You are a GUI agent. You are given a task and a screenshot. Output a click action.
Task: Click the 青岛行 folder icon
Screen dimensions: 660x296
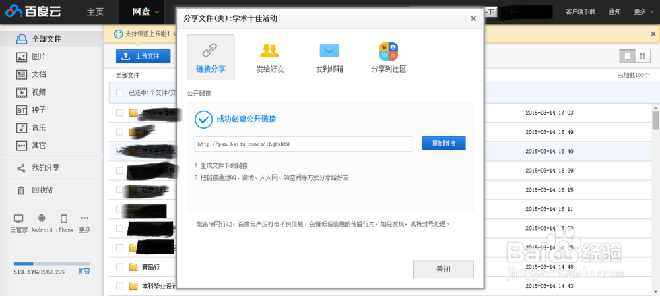[133, 267]
